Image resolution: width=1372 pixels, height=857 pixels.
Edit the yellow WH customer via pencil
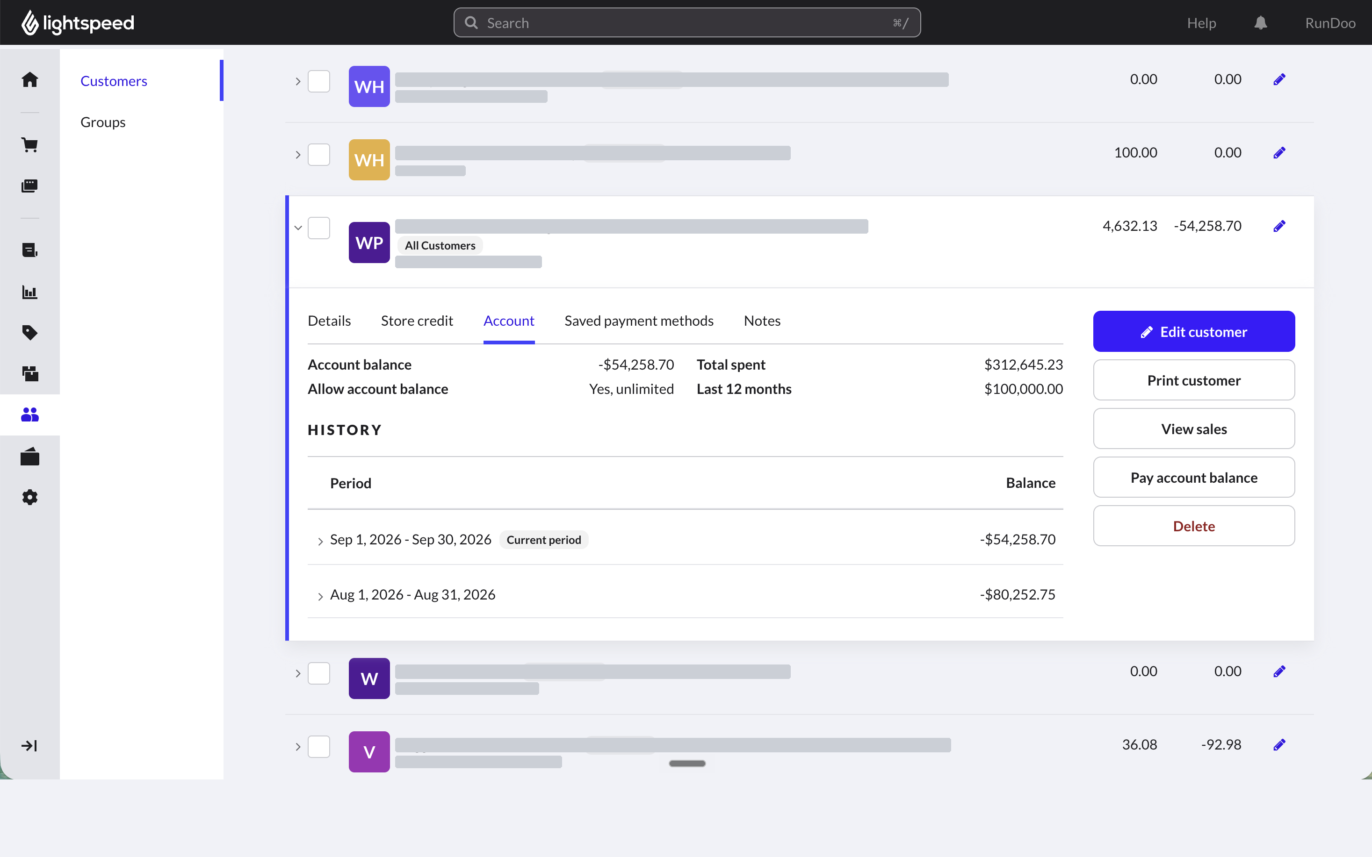(x=1279, y=152)
